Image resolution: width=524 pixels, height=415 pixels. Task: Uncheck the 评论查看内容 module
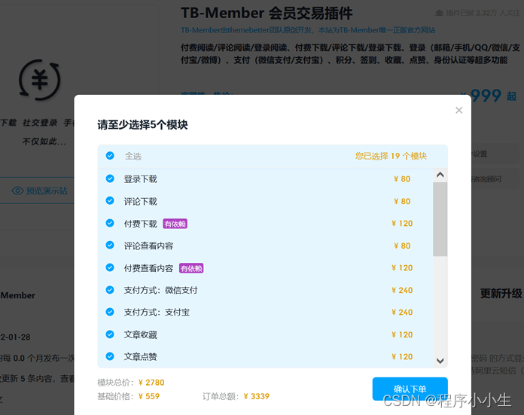tap(110, 245)
